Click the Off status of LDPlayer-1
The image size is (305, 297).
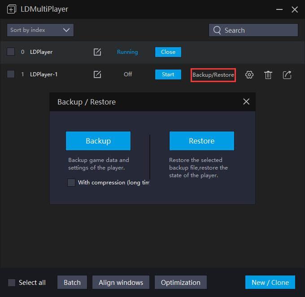point(128,74)
